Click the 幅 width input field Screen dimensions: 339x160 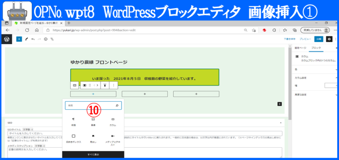click(x=331, y=86)
